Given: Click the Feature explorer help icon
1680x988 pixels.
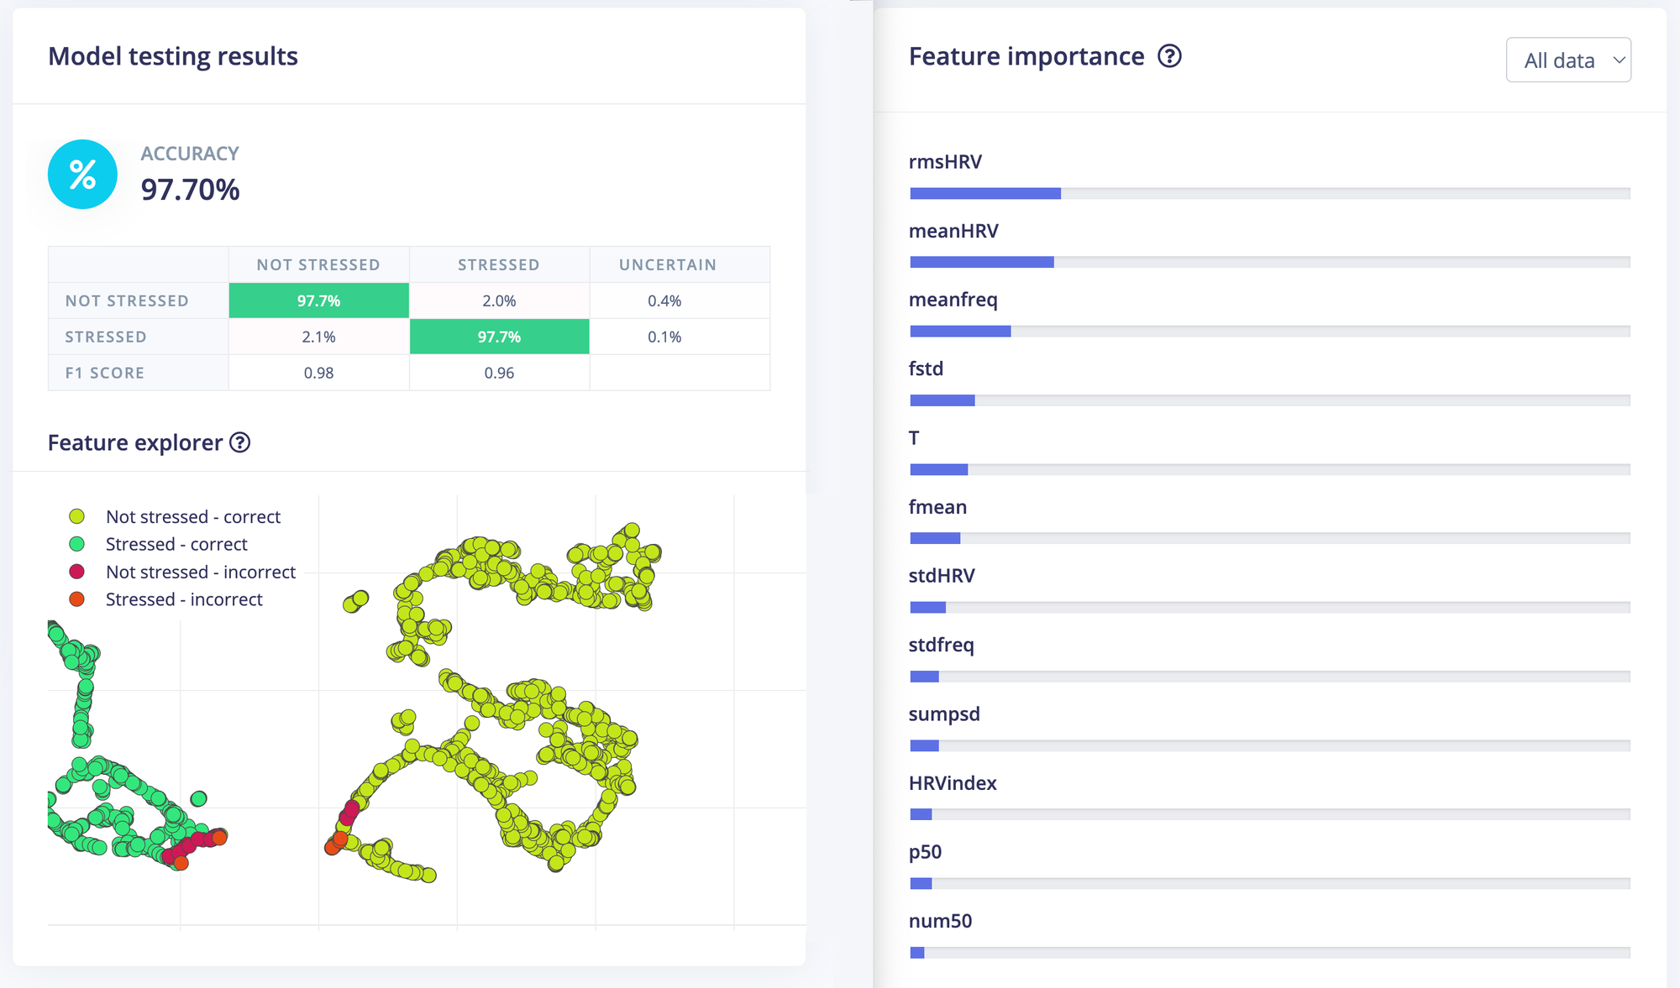Looking at the screenshot, I should [x=240, y=442].
